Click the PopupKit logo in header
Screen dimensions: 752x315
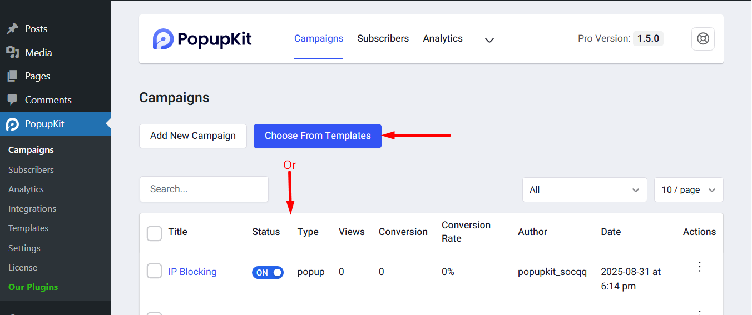tap(202, 39)
